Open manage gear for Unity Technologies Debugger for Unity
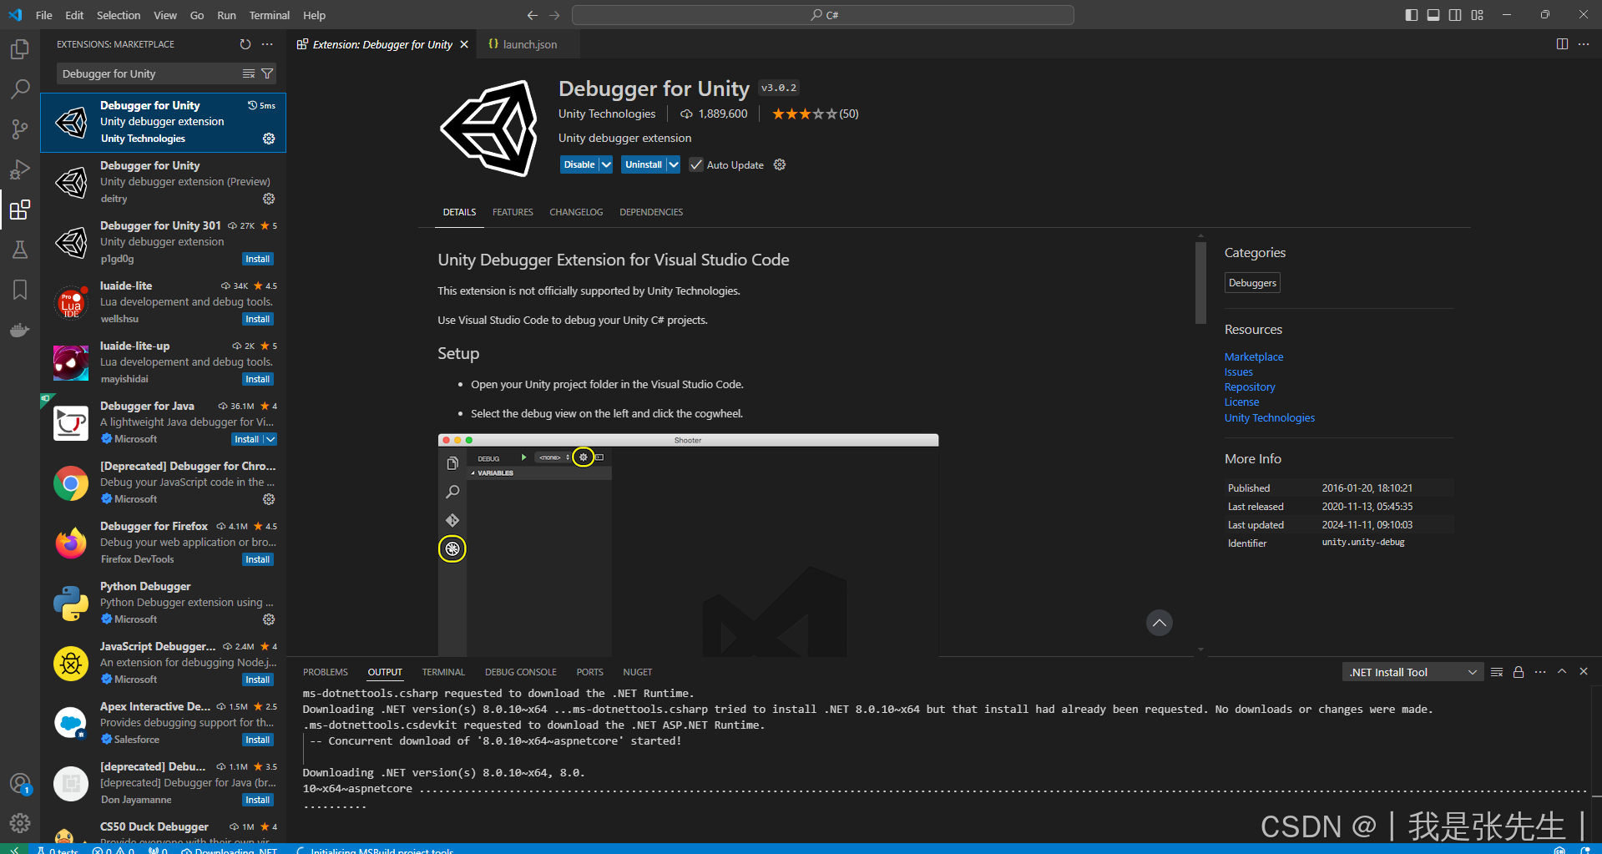Image resolution: width=1602 pixels, height=854 pixels. [269, 139]
